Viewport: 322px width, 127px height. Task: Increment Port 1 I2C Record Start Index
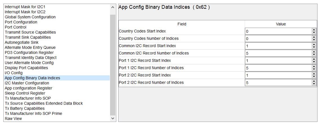(314, 59)
